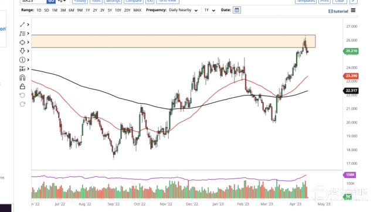Click the 21.000 price axis label

tap(352, 108)
